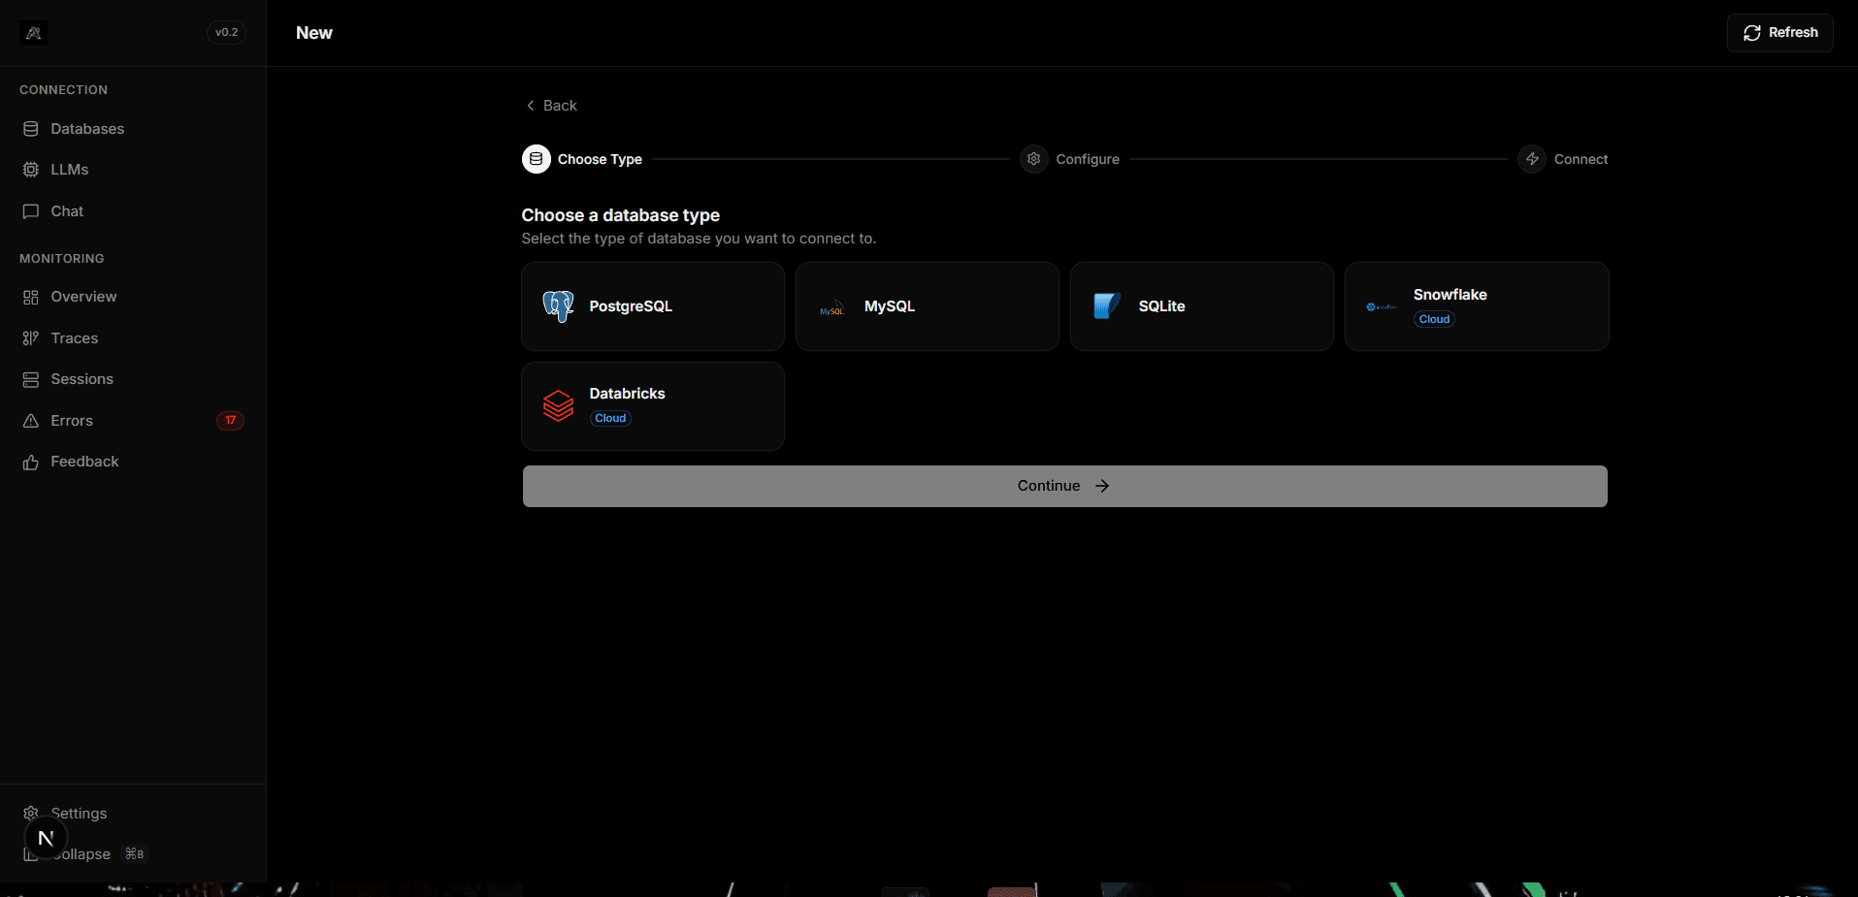Go Back to the previous page

[551, 106]
